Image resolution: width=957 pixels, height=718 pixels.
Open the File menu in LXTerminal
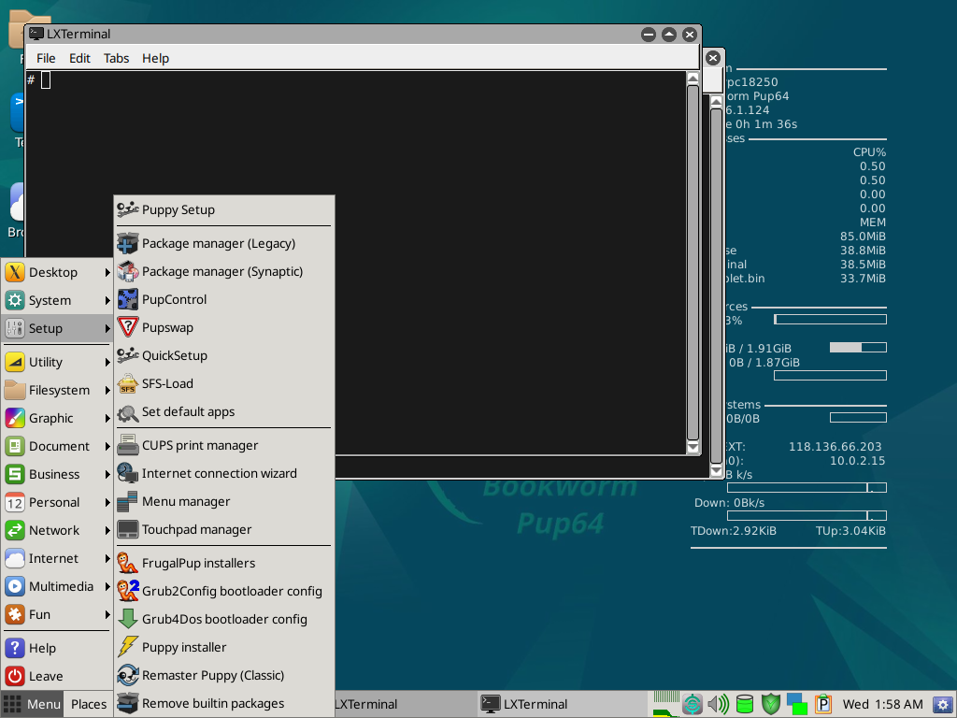46,58
